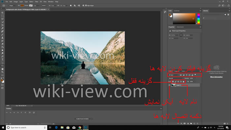Open the More Information link

216,77
